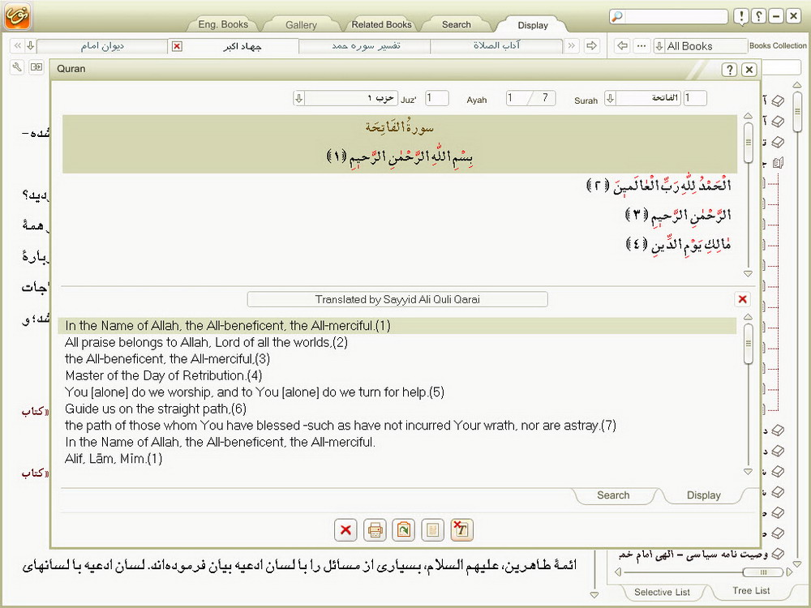Image resolution: width=811 pixels, height=608 pixels.
Task: Click the wrench tools icon
Action: coord(17,67)
